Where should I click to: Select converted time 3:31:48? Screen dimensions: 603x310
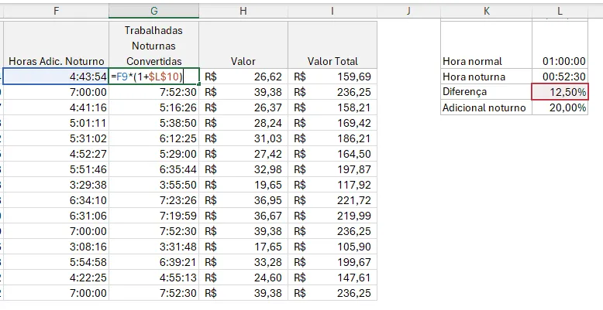click(153, 247)
